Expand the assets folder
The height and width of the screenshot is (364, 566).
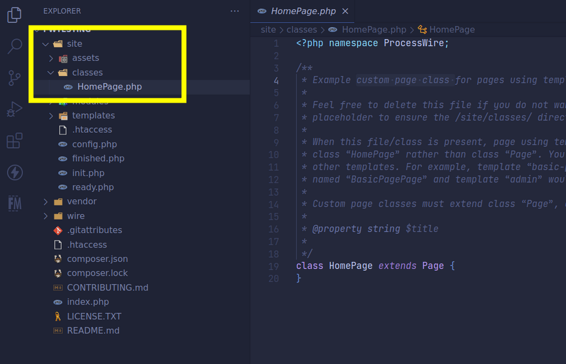click(85, 58)
